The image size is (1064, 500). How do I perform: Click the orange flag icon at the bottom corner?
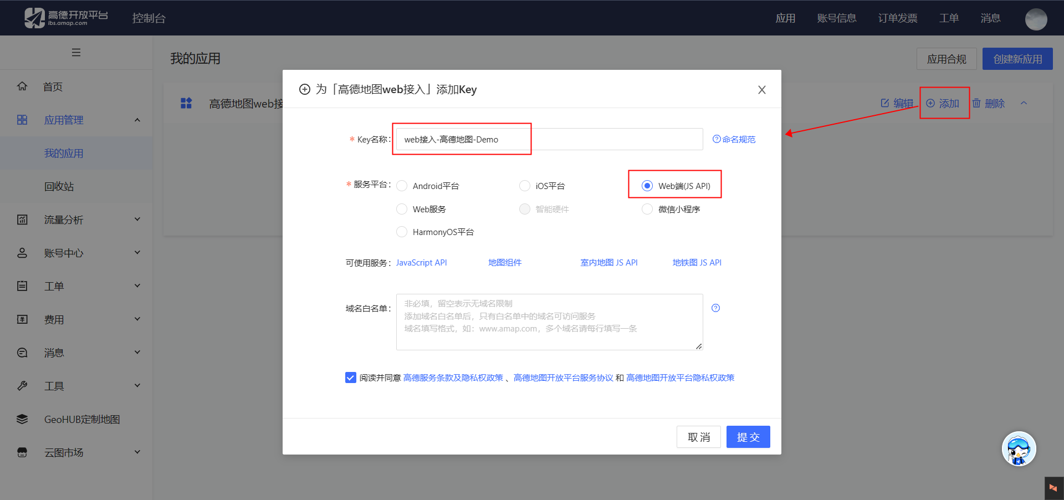pos(1053,488)
